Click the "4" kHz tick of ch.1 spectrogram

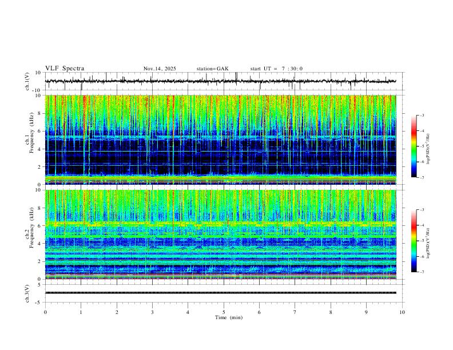(40, 149)
